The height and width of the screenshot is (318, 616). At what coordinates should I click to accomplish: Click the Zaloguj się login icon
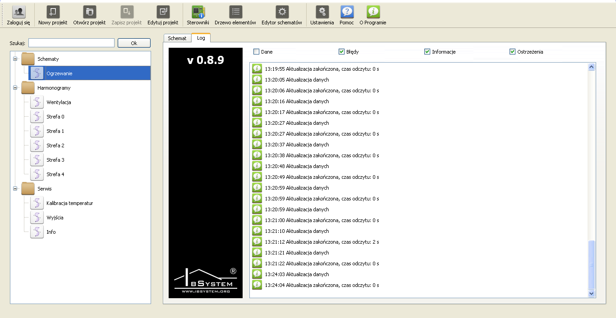pos(18,12)
